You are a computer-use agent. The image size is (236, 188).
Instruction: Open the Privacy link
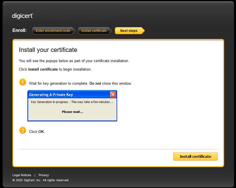(44, 175)
